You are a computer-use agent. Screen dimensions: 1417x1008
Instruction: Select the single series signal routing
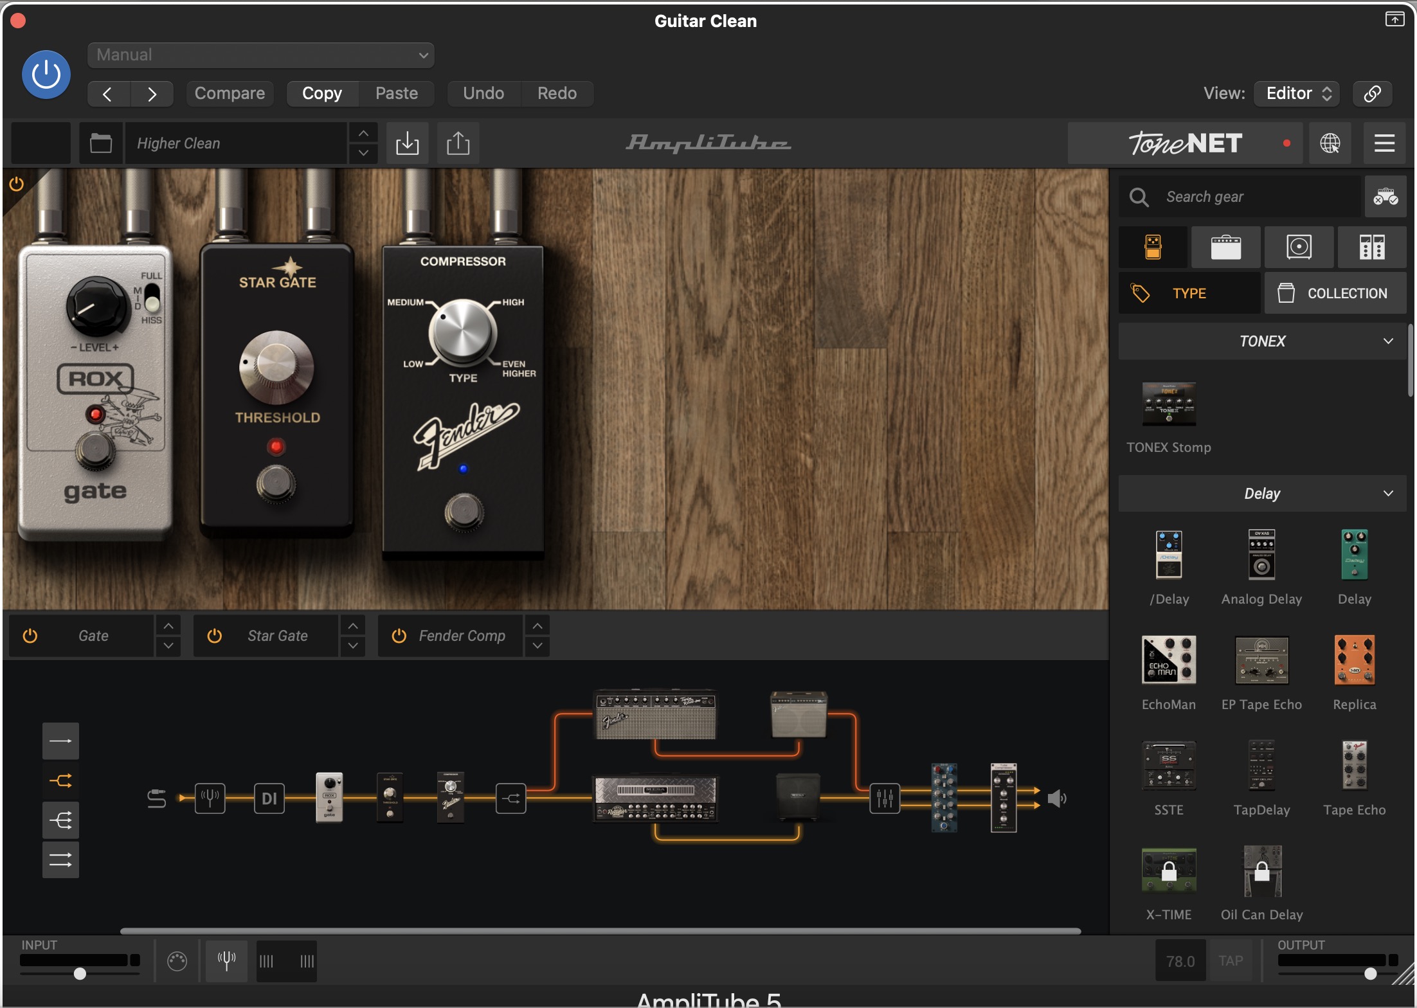pyautogui.click(x=60, y=741)
